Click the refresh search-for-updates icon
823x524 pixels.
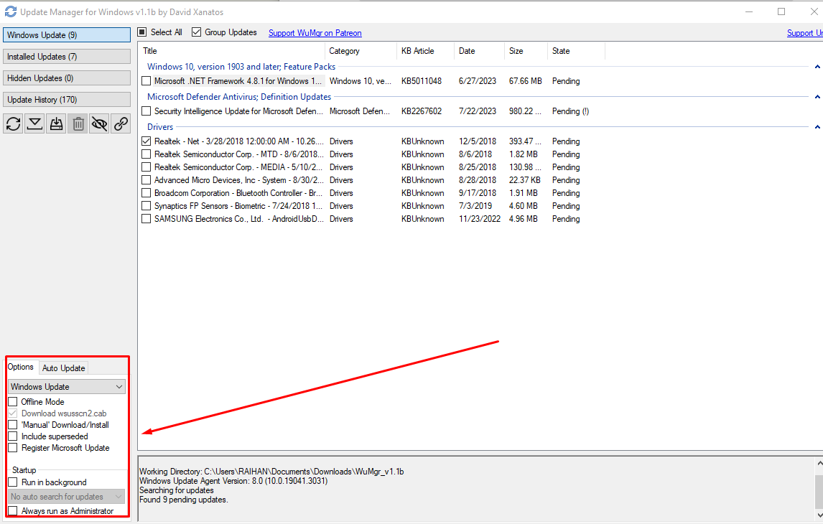click(x=14, y=123)
